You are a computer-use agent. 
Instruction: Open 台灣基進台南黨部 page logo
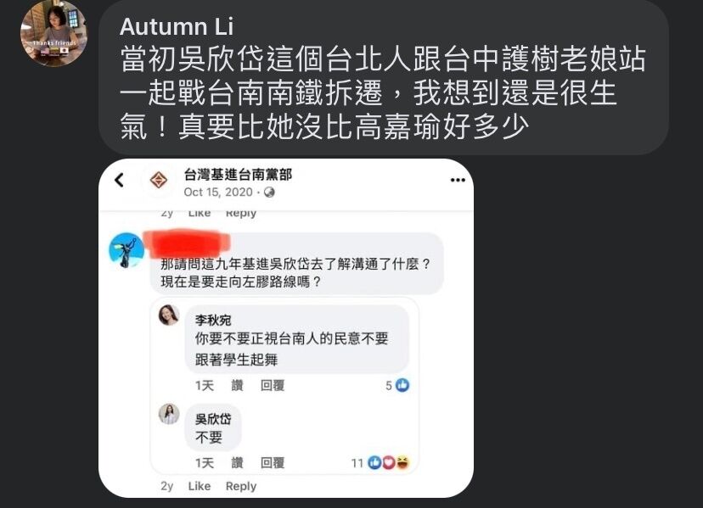[158, 180]
